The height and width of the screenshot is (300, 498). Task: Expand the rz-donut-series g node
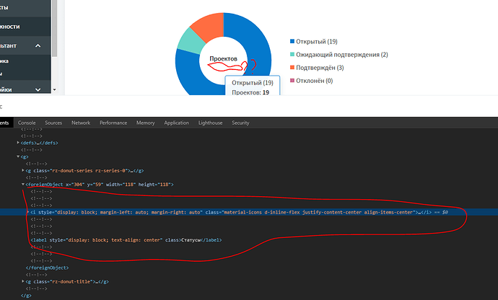pyautogui.click(x=23, y=170)
